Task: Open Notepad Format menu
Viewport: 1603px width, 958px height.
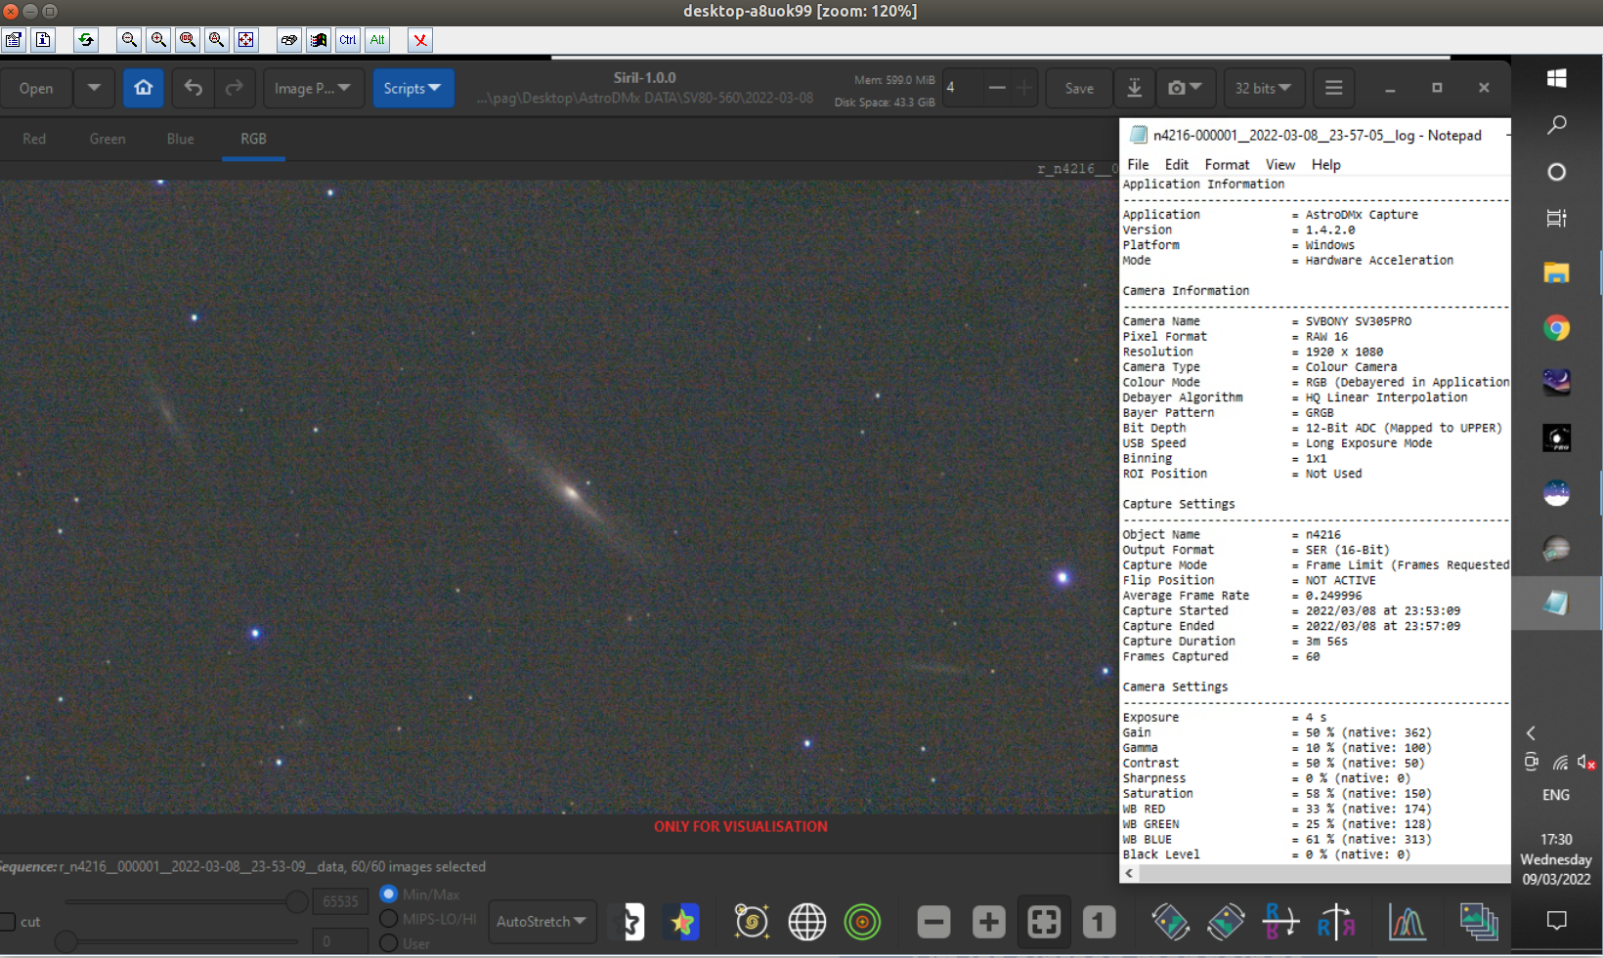Action: click(x=1227, y=164)
